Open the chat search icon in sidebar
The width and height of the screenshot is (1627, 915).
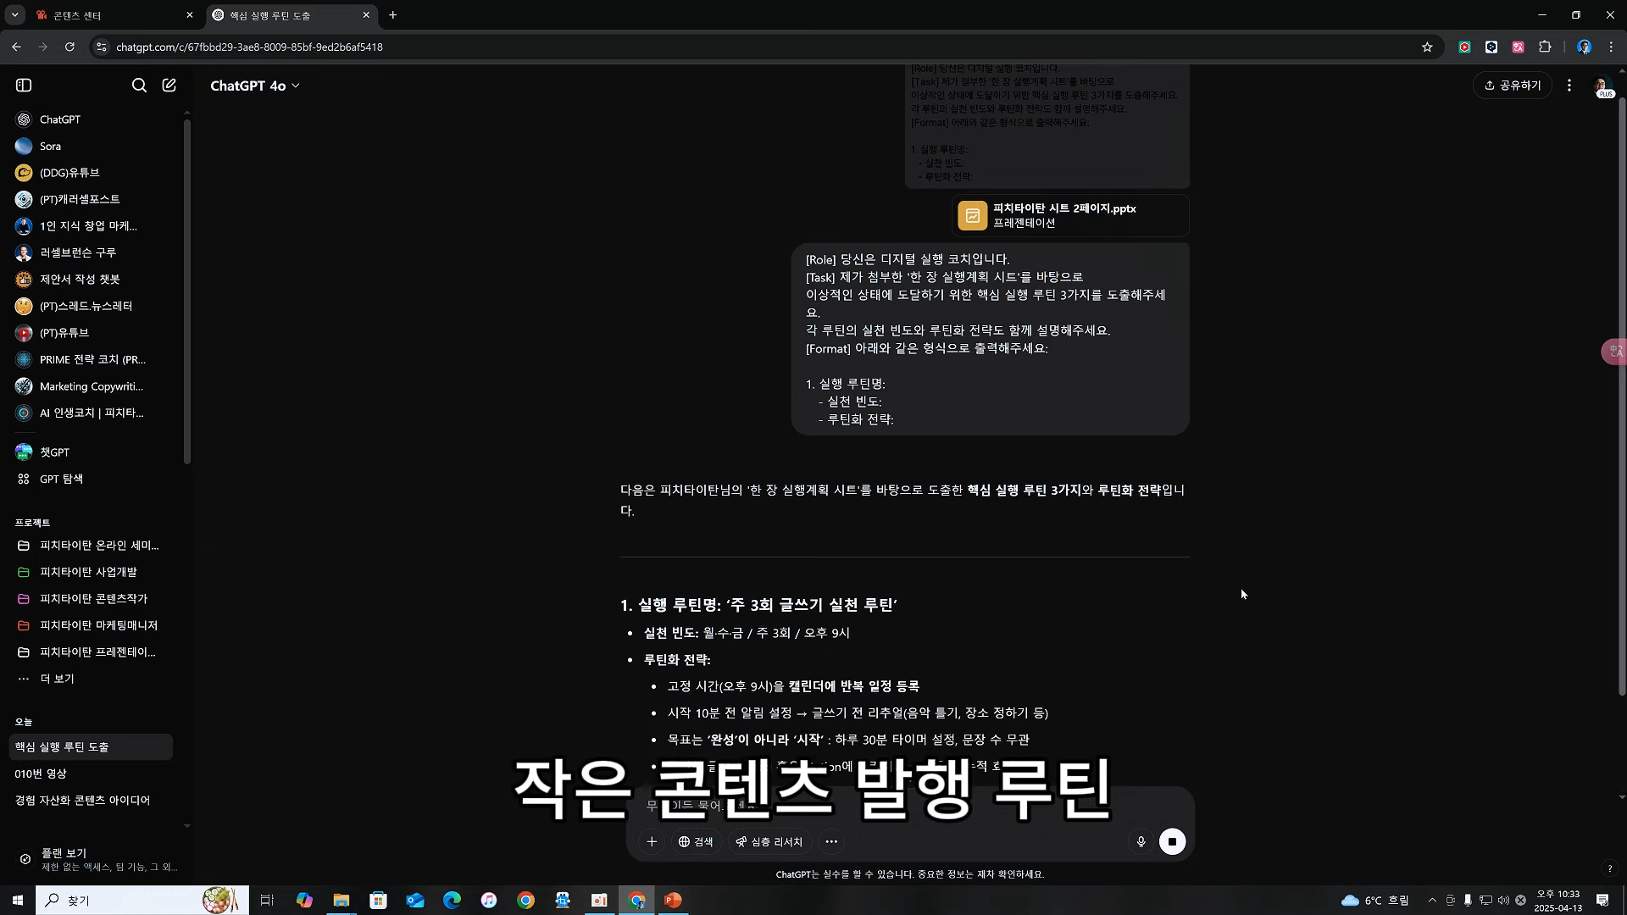click(139, 85)
